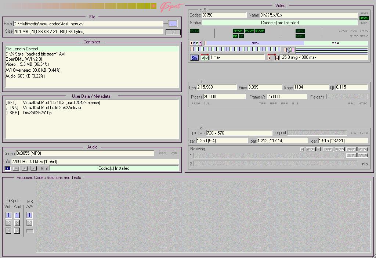Click the SVCD resize preset button

339,149
